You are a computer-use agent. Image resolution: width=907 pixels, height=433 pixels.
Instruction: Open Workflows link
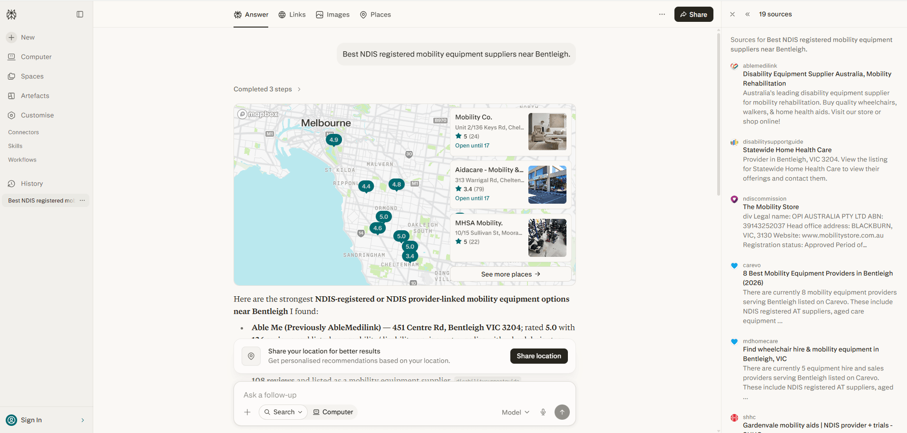[22, 160]
